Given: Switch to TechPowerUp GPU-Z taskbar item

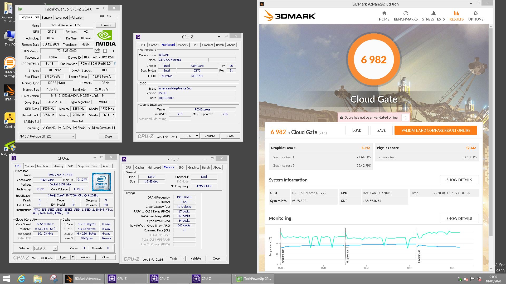Looking at the screenshot, I should click(x=253, y=279).
